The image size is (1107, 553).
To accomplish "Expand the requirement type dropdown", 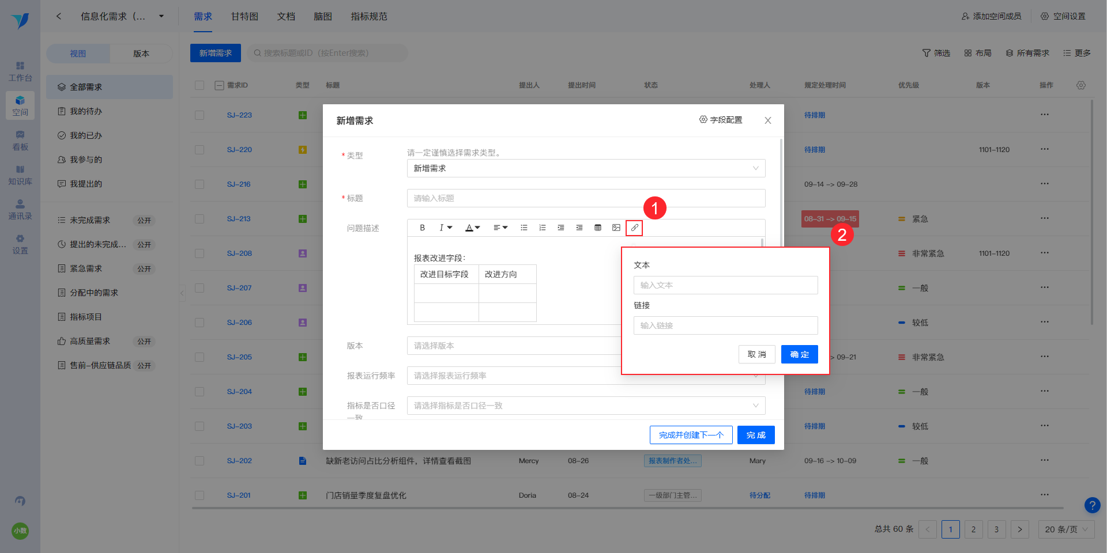I will (586, 168).
